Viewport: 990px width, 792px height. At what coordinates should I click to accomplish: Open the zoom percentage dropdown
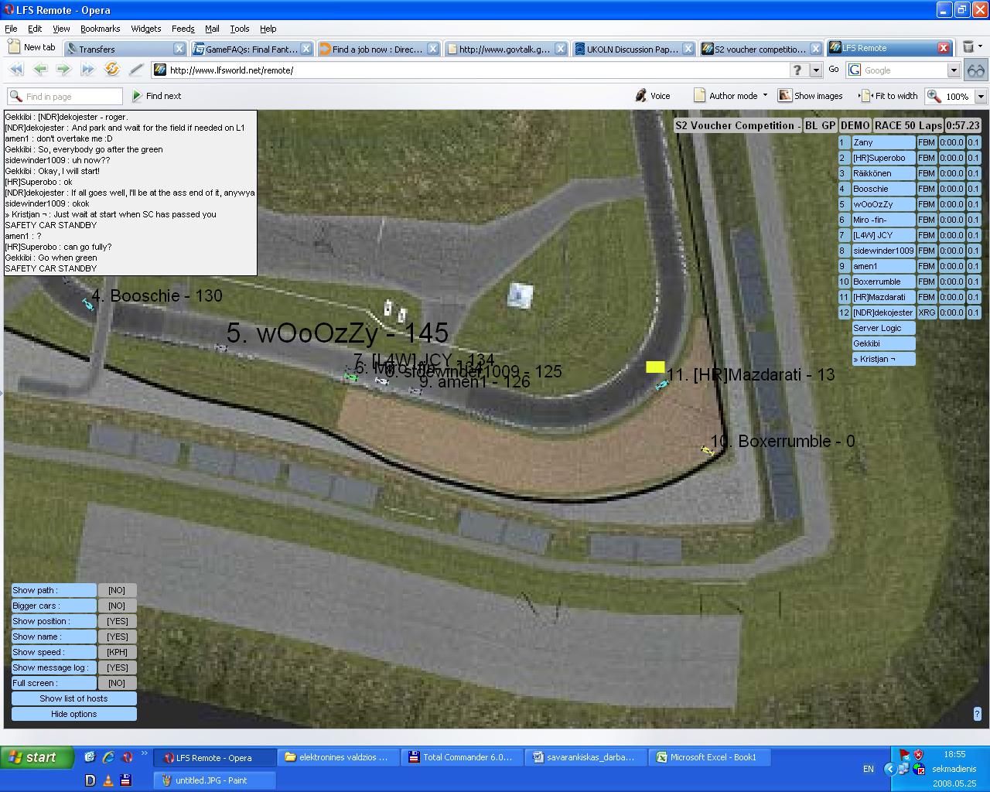click(981, 97)
